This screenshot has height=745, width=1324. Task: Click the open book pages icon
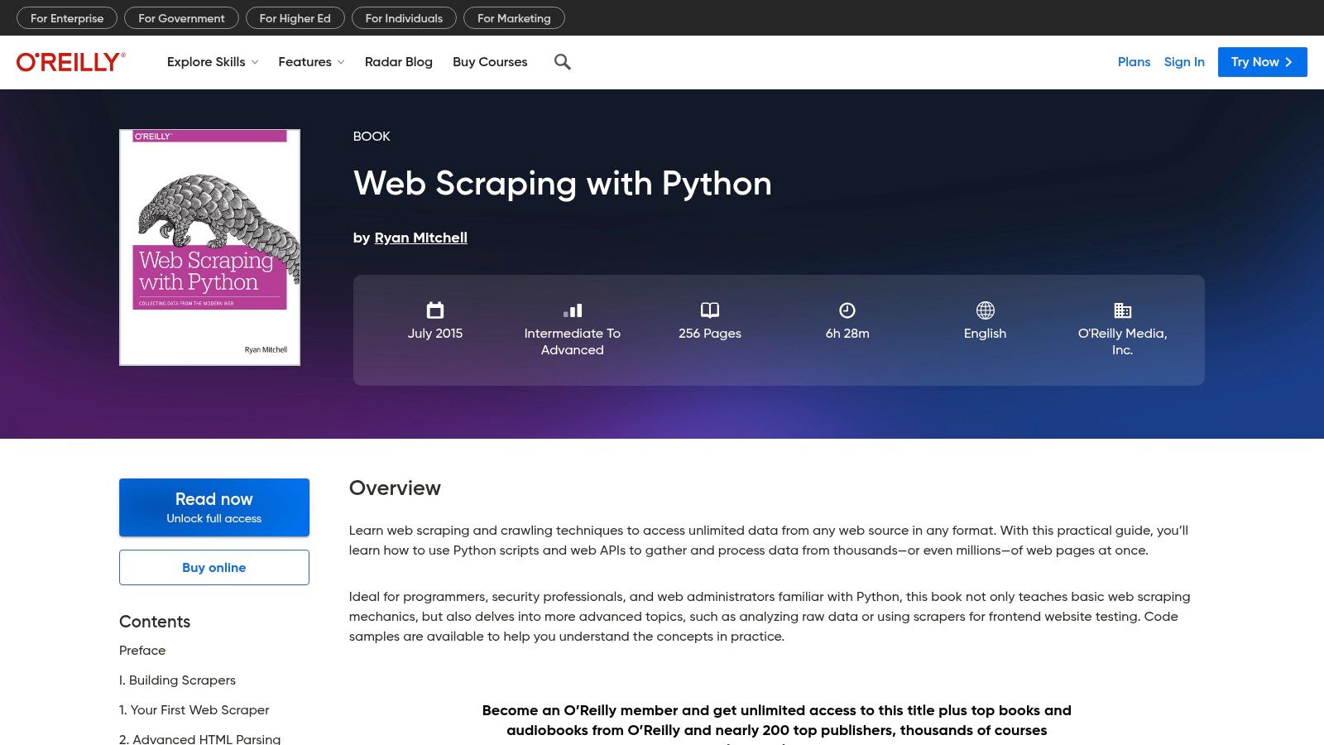pos(710,310)
